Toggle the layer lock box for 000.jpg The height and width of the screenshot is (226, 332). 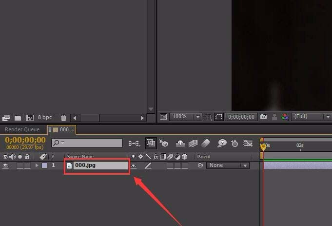coord(27,165)
